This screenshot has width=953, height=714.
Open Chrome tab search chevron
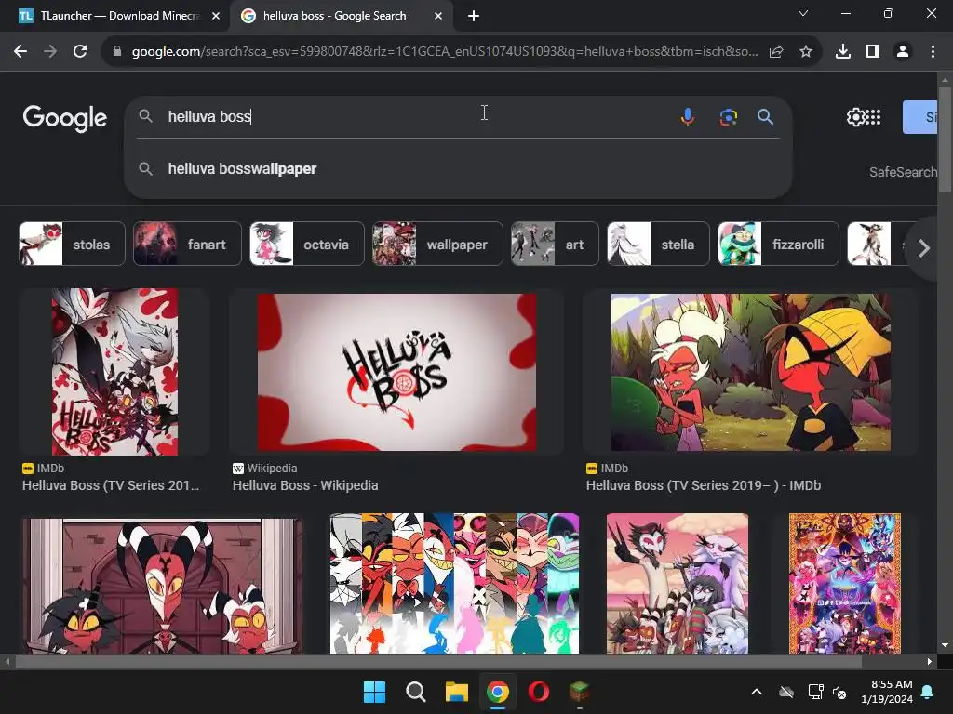pyautogui.click(x=803, y=13)
